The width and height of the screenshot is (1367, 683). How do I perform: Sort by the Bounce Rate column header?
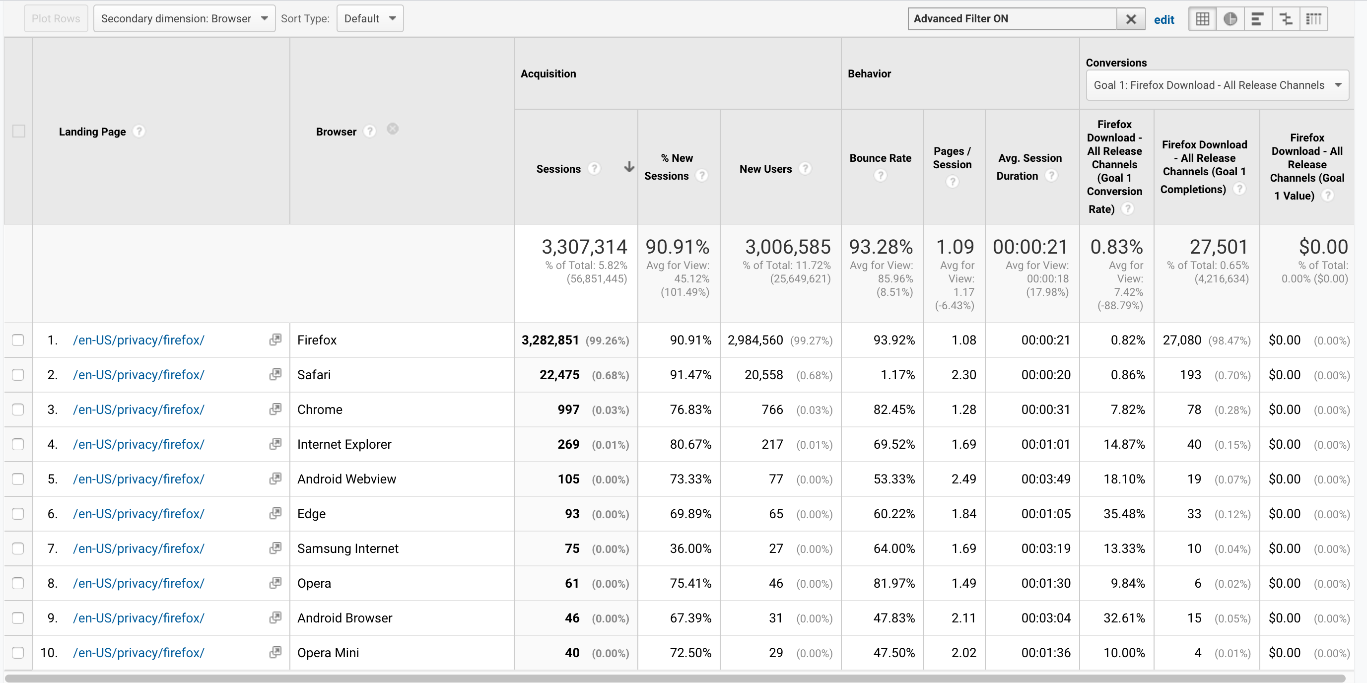(881, 158)
